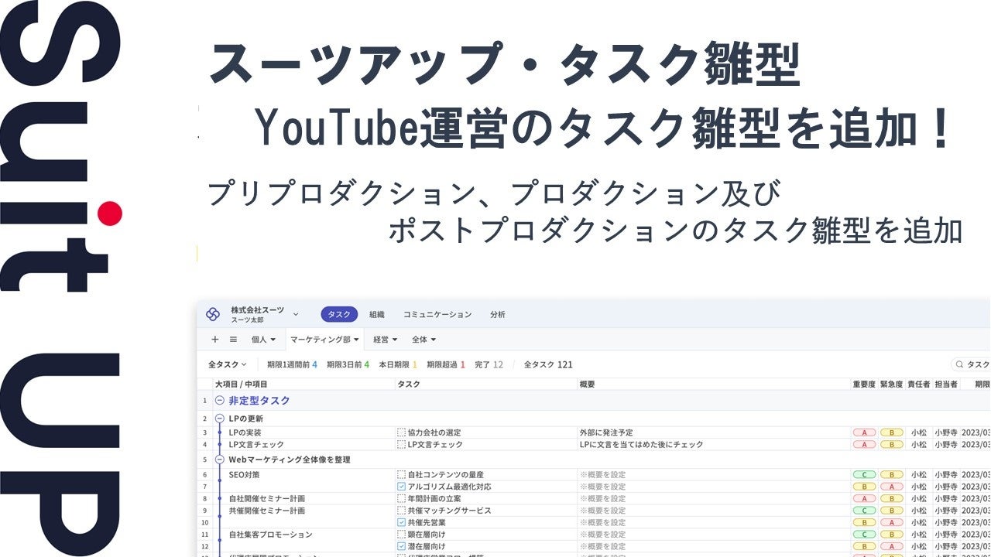Click the Suit UP logo icon beside 株式会社スーツ

coord(213,314)
